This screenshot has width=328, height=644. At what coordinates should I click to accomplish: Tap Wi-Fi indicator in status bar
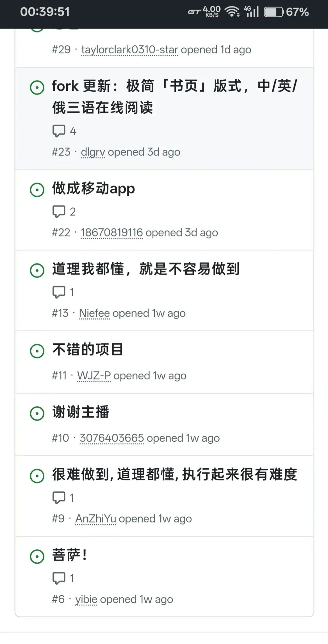232,12
